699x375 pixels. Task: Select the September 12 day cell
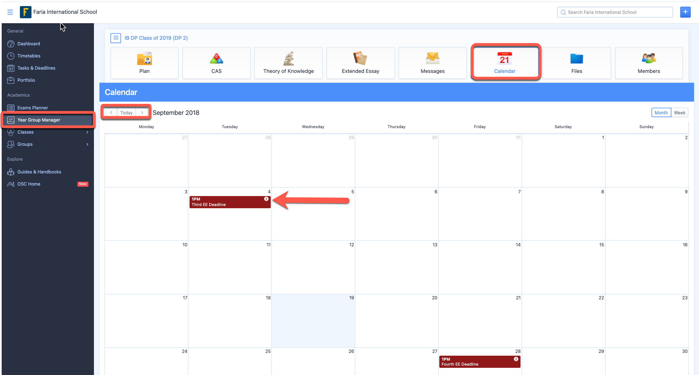coord(313,267)
